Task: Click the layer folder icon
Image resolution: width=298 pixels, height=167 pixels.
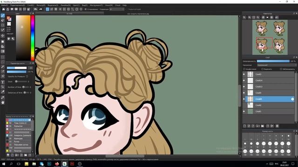Action: tap(263, 126)
